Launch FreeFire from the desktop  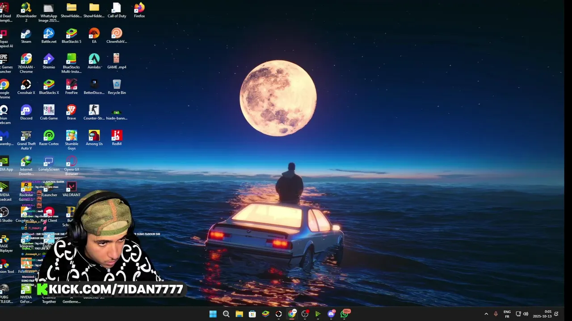(x=71, y=87)
